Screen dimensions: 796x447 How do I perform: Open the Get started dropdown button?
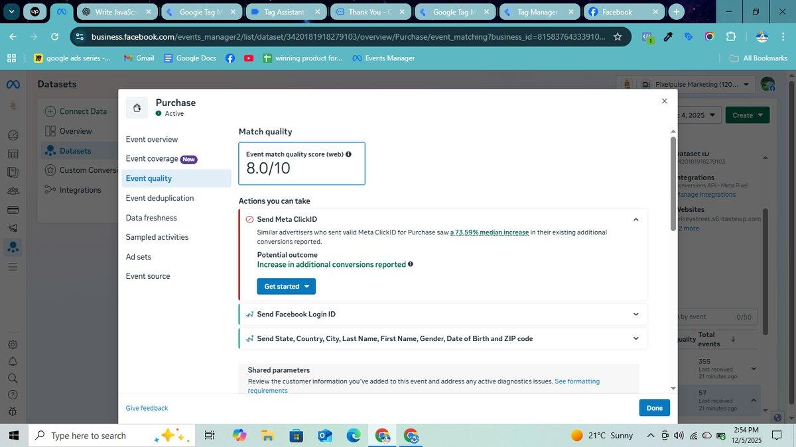pos(286,286)
